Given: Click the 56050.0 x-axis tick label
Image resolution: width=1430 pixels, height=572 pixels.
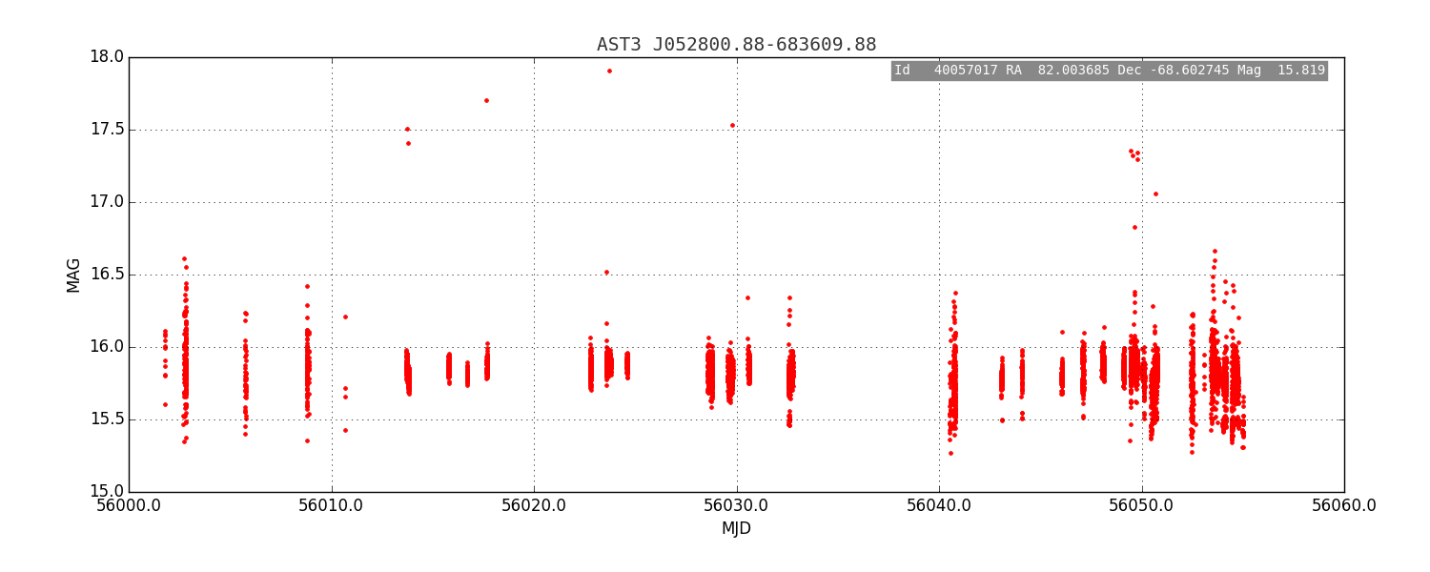Looking at the screenshot, I should (x=1142, y=505).
